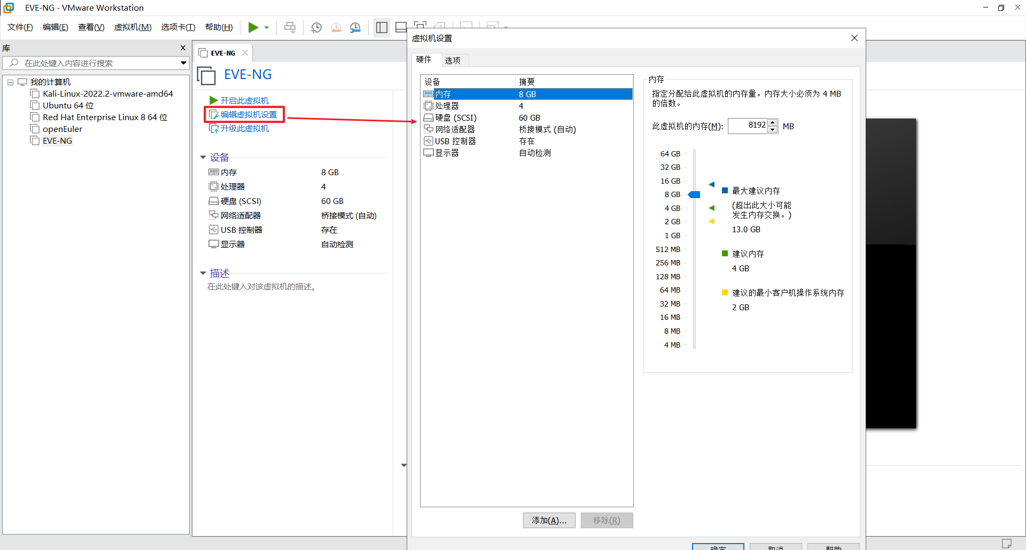1026x550 pixels.
Task: Click the memory slider handle at 8 GB
Action: click(x=694, y=194)
